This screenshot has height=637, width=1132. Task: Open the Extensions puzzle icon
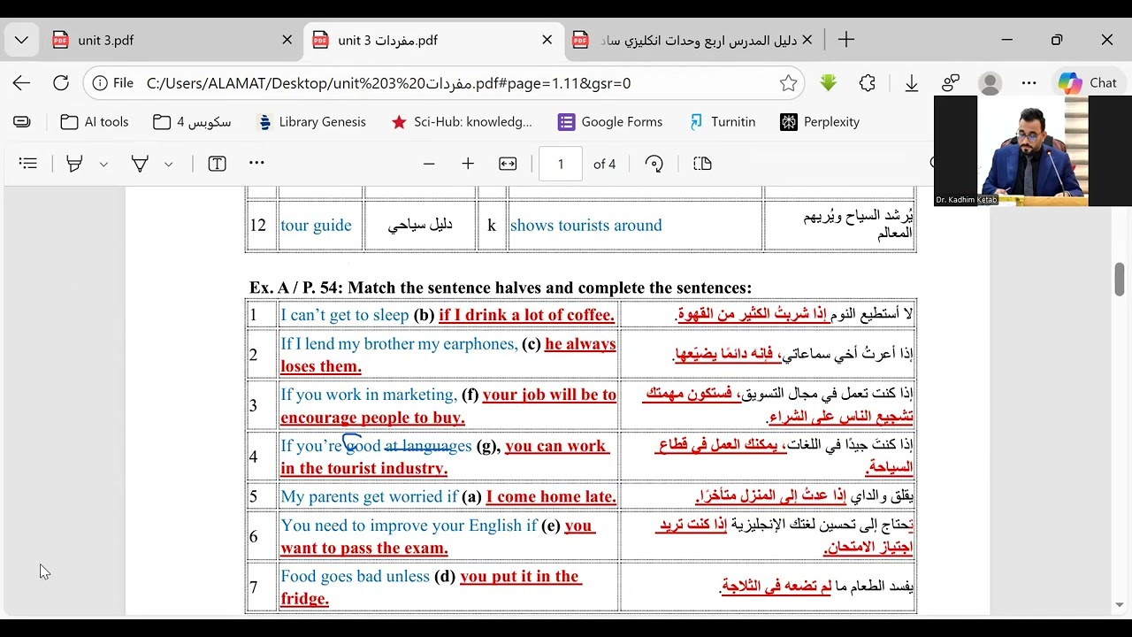coord(868,83)
